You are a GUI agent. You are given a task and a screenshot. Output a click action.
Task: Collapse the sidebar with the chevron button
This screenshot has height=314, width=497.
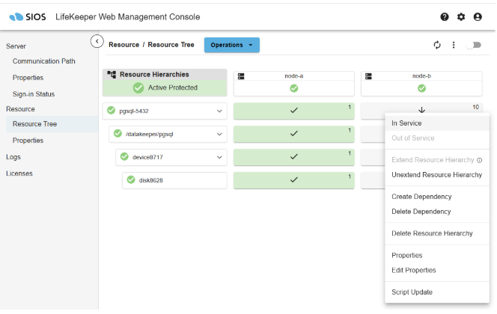click(x=97, y=41)
